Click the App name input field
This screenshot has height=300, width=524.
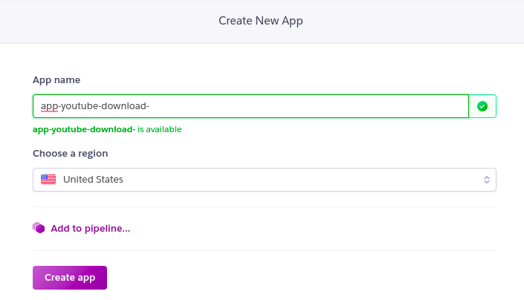coord(250,106)
